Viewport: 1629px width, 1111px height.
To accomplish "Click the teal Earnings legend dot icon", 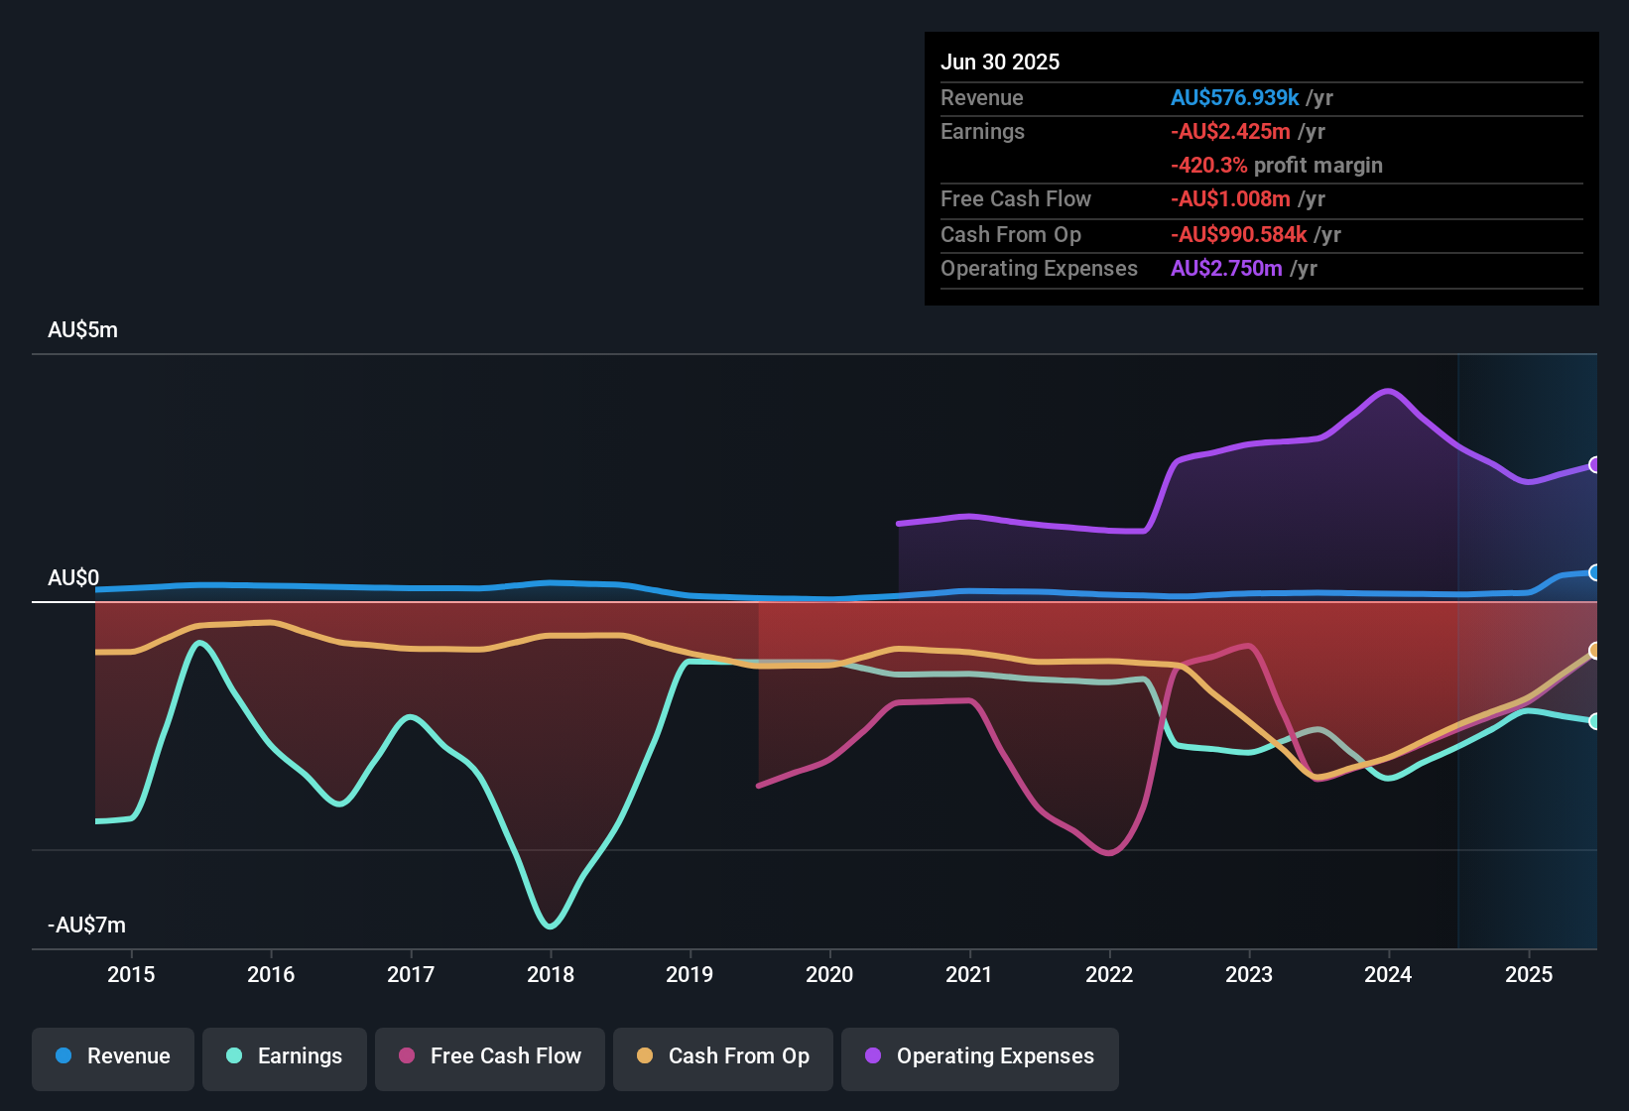I will pyautogui.click(x=234, y=1056).
